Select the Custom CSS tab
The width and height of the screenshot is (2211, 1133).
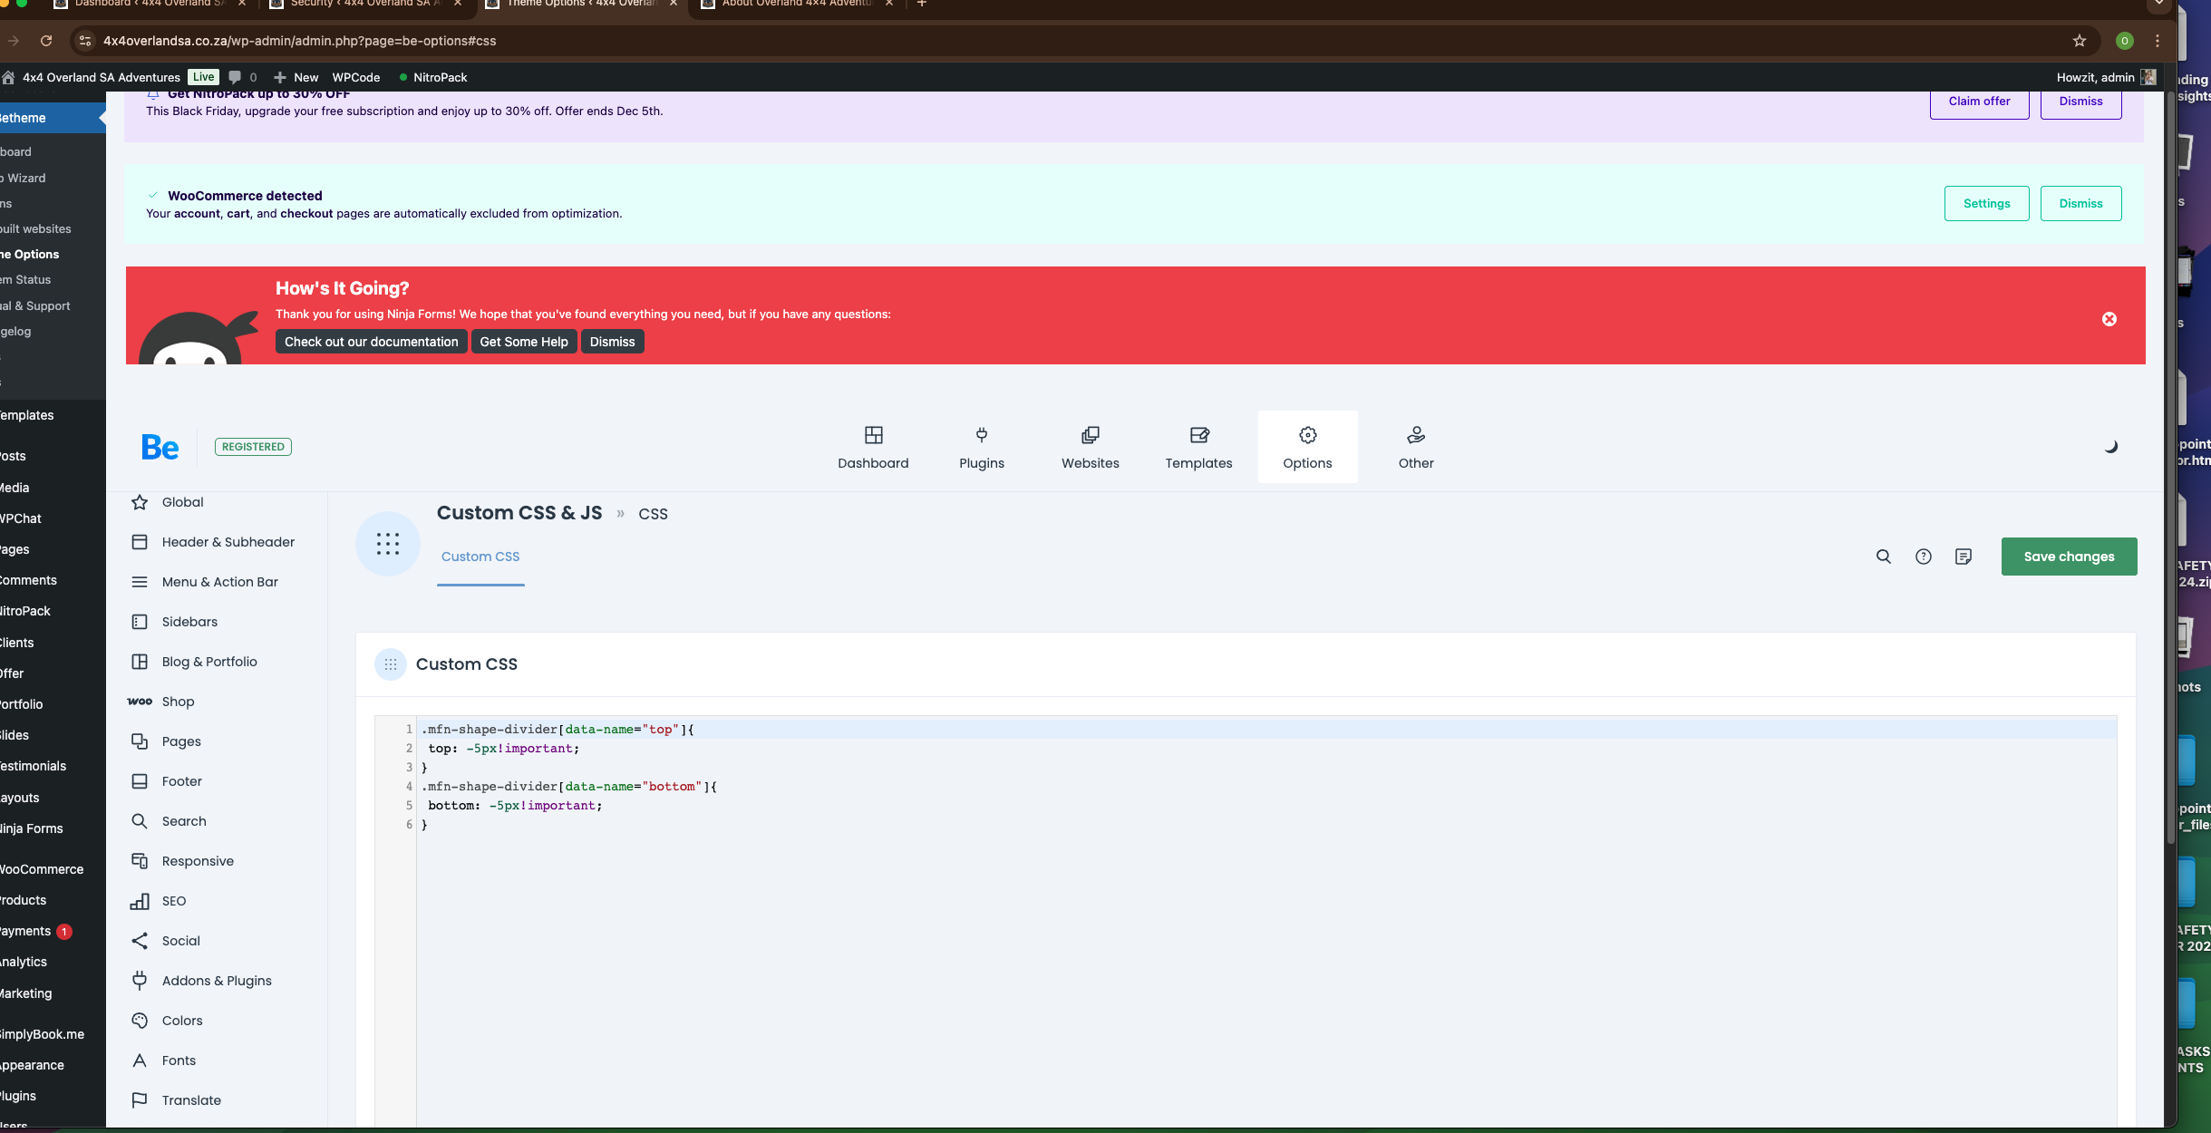click(x=480, y=557)
